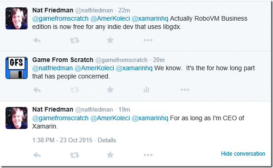Retweet the CEO of Xamarin tweet

(x=75, y=155)
